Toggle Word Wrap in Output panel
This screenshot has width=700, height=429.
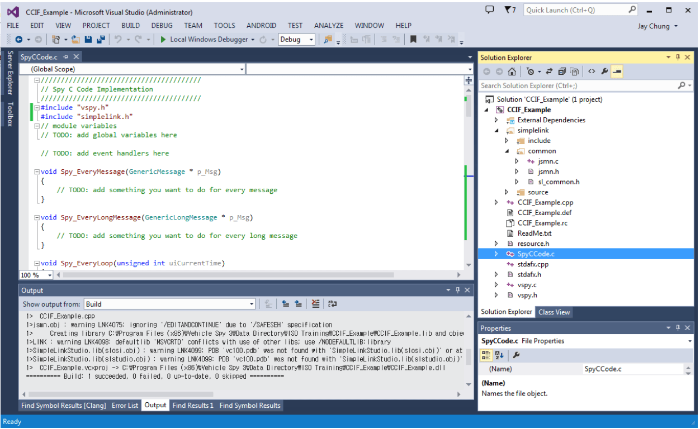(x=333, y=304)
